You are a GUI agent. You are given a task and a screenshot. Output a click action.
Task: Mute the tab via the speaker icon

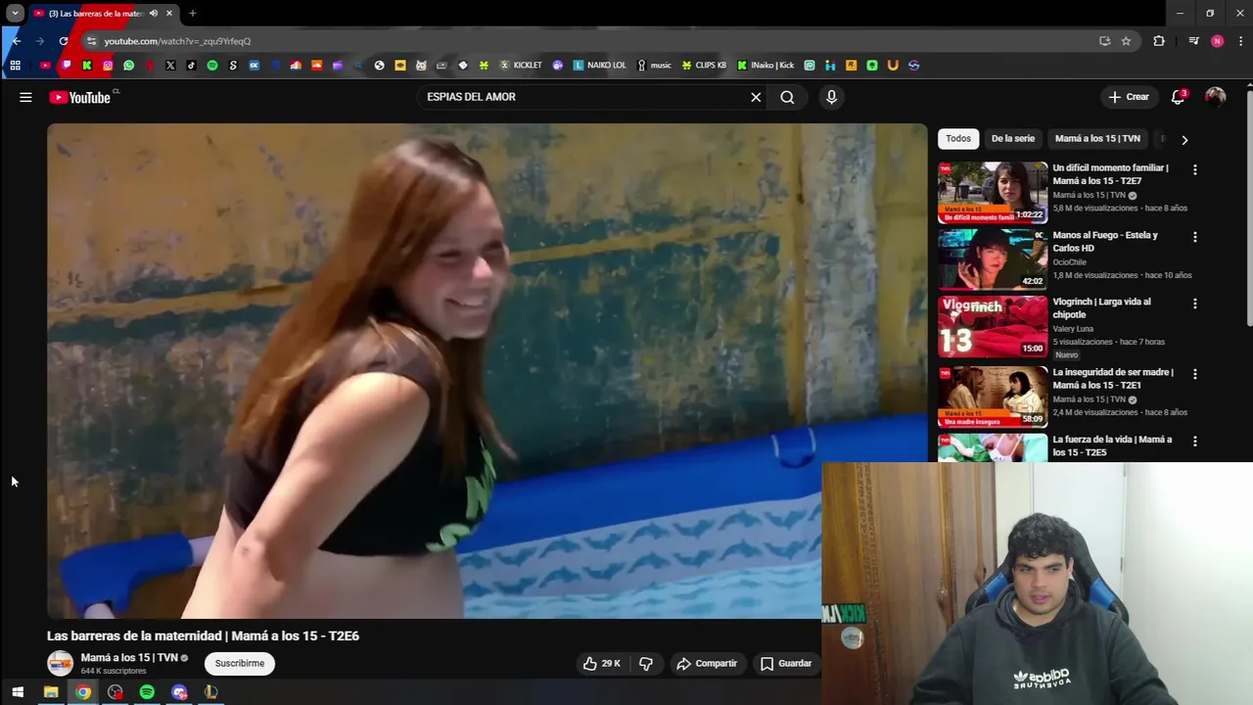tap(154, 14)
